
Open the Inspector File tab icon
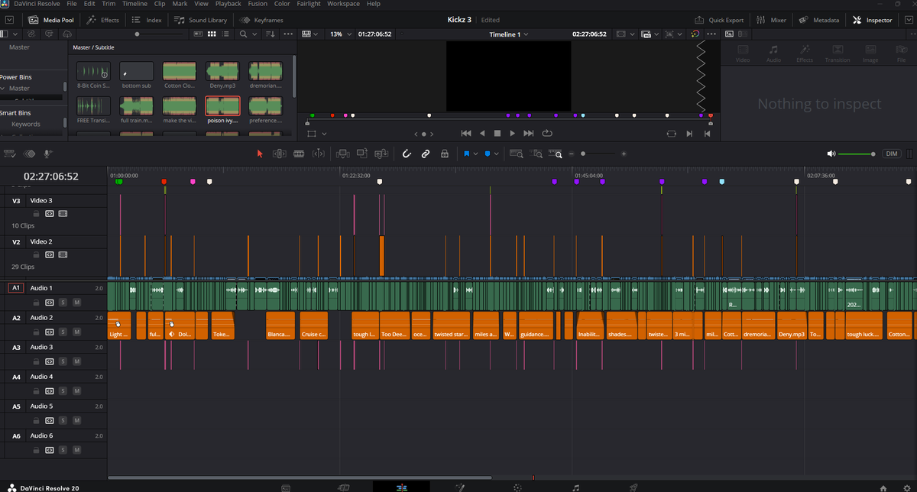902,52
